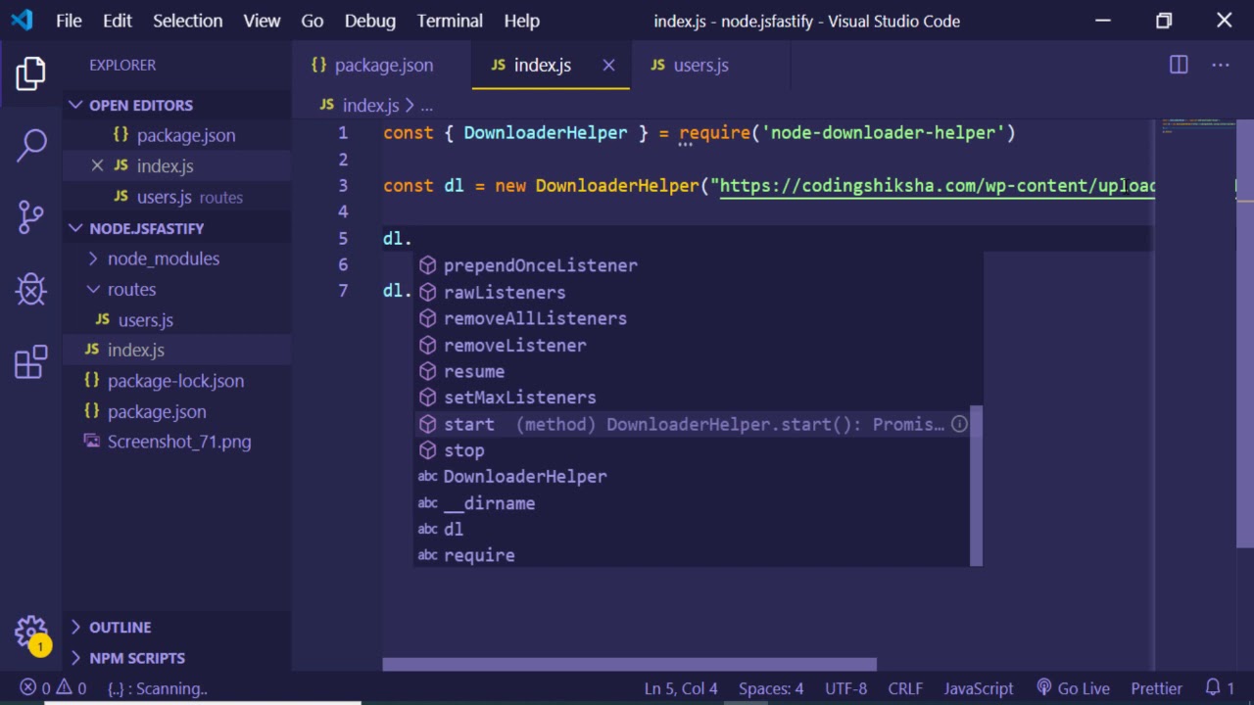Click Go Live in status bar

(x=1073, y=688)
